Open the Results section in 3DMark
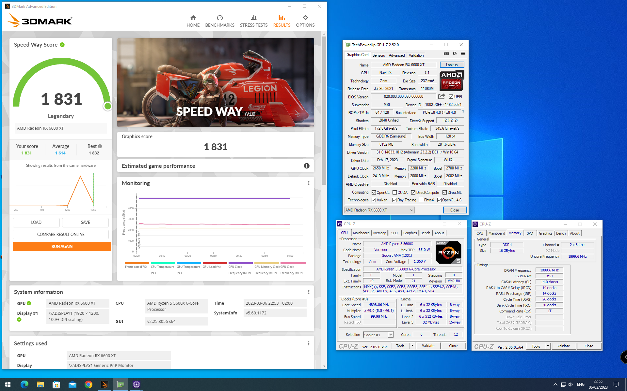Image resolution: width=627 pixels, height=391 pixels. 282,21
